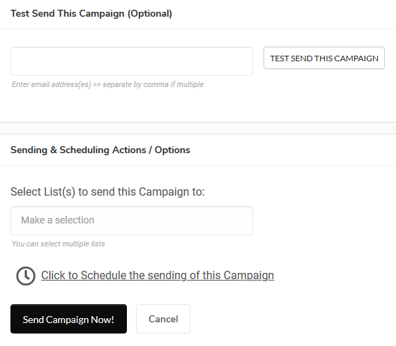
Task: Click the TEST SEND THIS CAMPAIGN button
Action: coord(324,58)
